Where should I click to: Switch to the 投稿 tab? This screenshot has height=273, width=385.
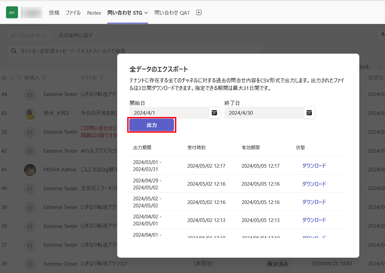tap(54, 13)
